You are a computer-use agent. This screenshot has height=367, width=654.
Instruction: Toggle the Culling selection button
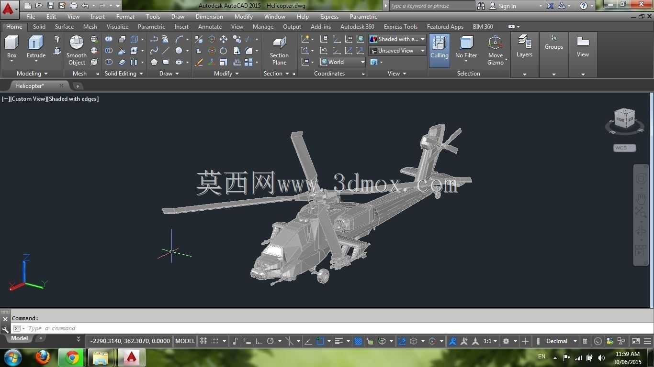click(x=439, y=50)
